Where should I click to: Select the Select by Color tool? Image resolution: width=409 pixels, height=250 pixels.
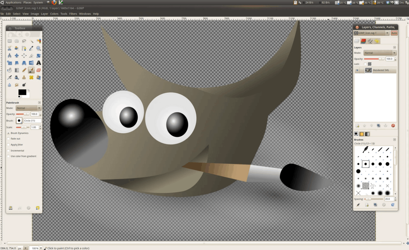tap(38, 41)
